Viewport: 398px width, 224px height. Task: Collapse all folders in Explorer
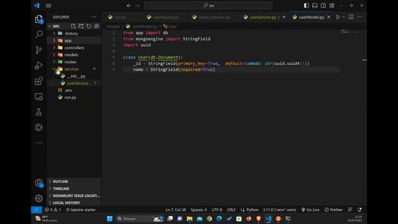pyautogui.click(x=96, y=26)
